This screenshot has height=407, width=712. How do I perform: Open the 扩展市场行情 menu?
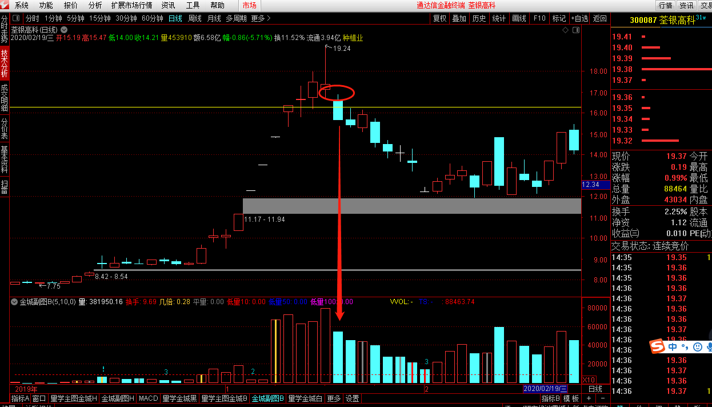[131, 5]
